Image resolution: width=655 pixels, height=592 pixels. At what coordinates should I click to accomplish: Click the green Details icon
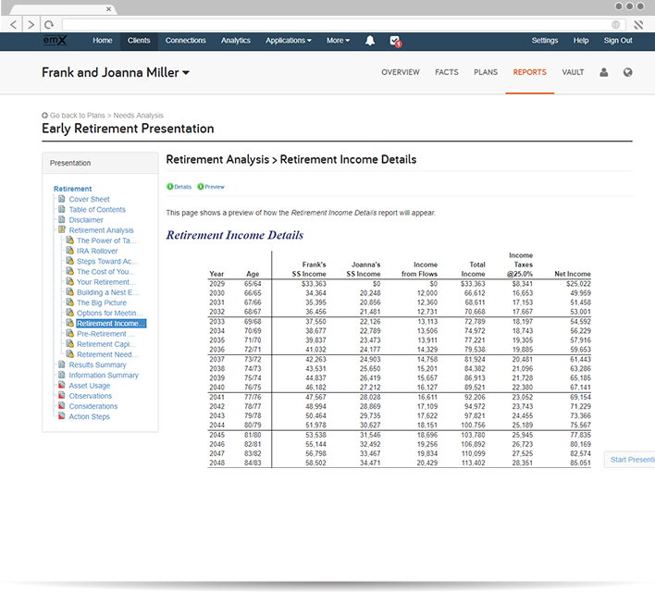coord(169,186)
